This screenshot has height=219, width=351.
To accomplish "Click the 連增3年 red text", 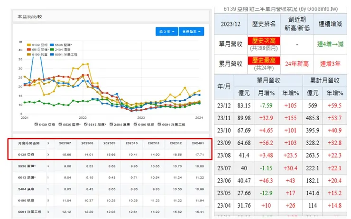I will 331,64.
